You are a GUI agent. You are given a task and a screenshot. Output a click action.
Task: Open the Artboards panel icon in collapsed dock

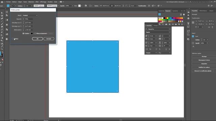pyautogui.click(x=7, y=12)
